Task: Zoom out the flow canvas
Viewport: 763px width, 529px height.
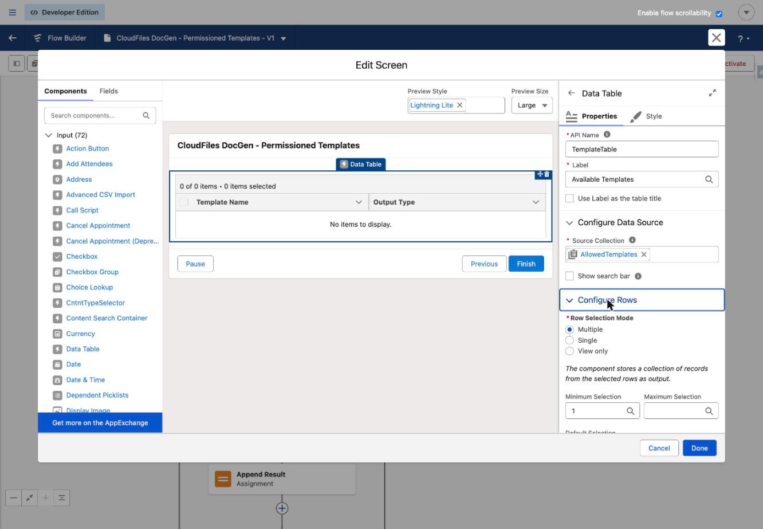Action: (x=14, y=498)
